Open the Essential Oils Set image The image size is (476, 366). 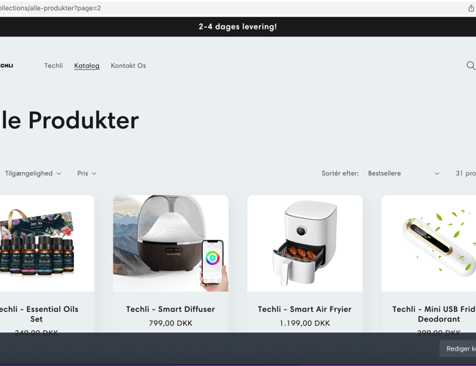coord(47,244)
